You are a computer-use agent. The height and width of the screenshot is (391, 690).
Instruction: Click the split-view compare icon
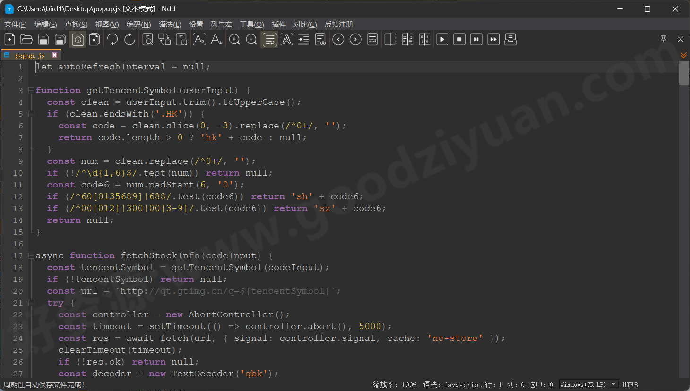(x=389, y=39)
